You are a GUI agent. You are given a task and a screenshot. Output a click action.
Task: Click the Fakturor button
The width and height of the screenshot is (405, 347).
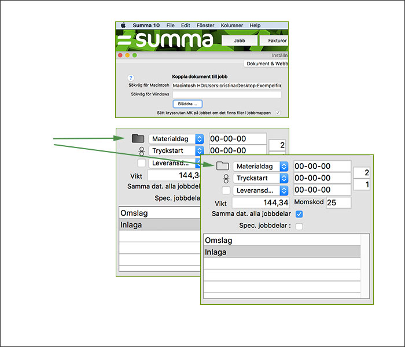tap(274, 40)
